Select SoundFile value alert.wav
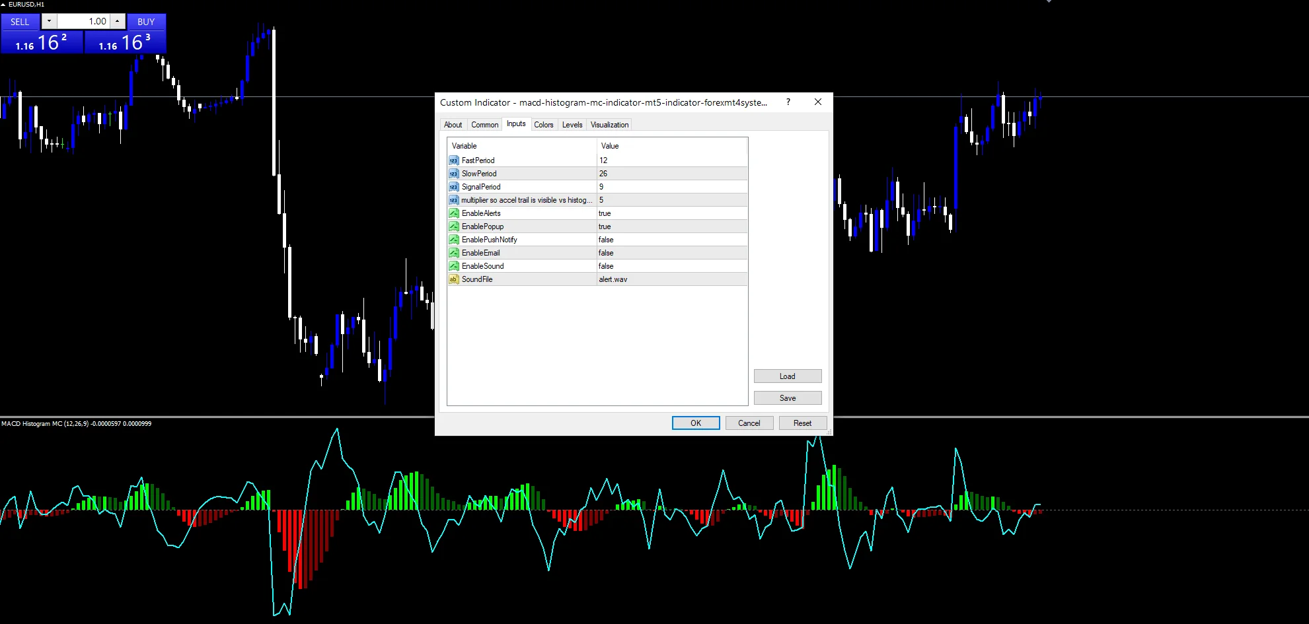Image resolution: width=1309 pixels, height=624 pixels. tap(672, 279)
